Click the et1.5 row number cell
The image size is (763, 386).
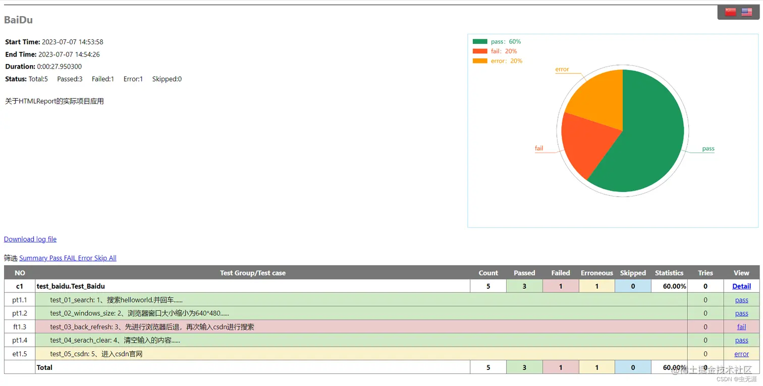click(20, 354)
